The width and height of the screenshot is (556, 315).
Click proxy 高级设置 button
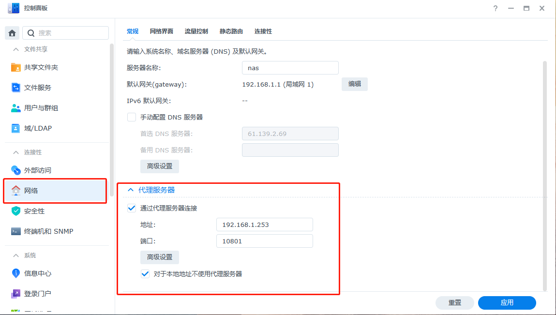(x=160, y=257)
